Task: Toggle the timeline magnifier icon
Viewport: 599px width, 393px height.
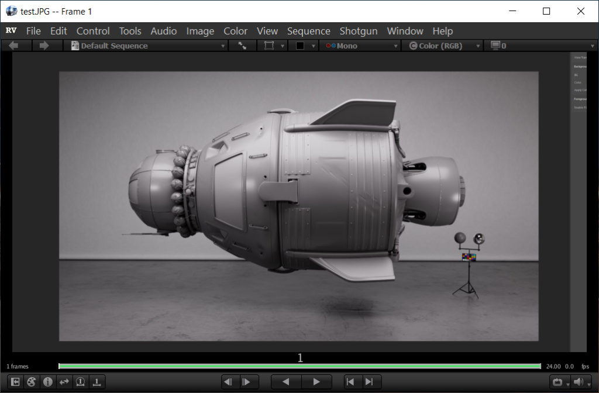Action: pos(80,382)
